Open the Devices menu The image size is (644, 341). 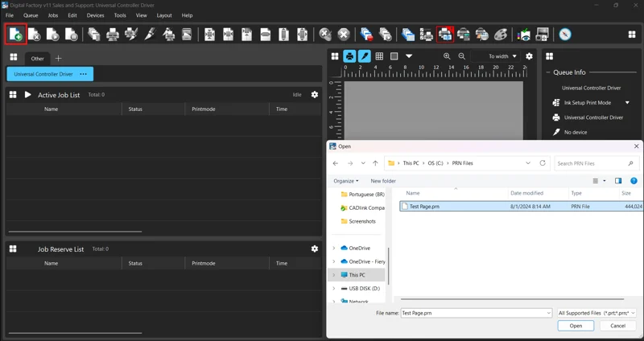point(95,15)
